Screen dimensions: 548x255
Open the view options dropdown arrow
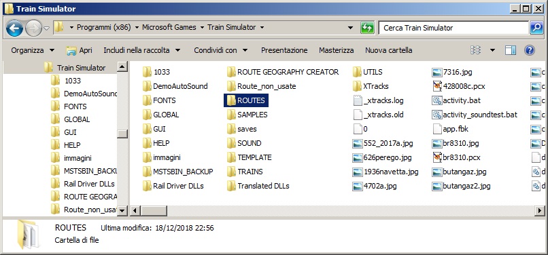click(492, 50)
